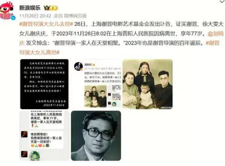Expand the post options chevron at top right
The height and width of the screenshot is (166, 225).
[x=222, y=2]
